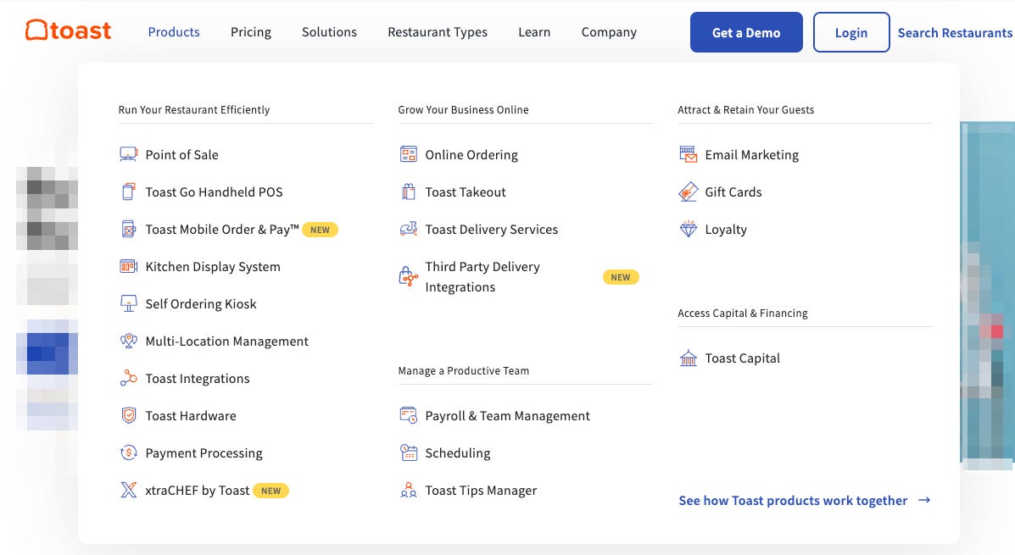Open the Learn menu
This screenshot has height=555, width=1015.
534,31
